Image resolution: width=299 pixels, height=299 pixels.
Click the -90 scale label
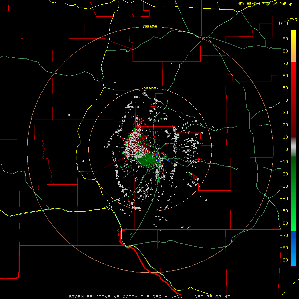pos(284,260)
